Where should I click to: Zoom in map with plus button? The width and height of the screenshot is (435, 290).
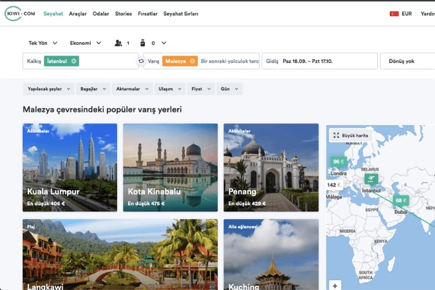coord(335,285)
